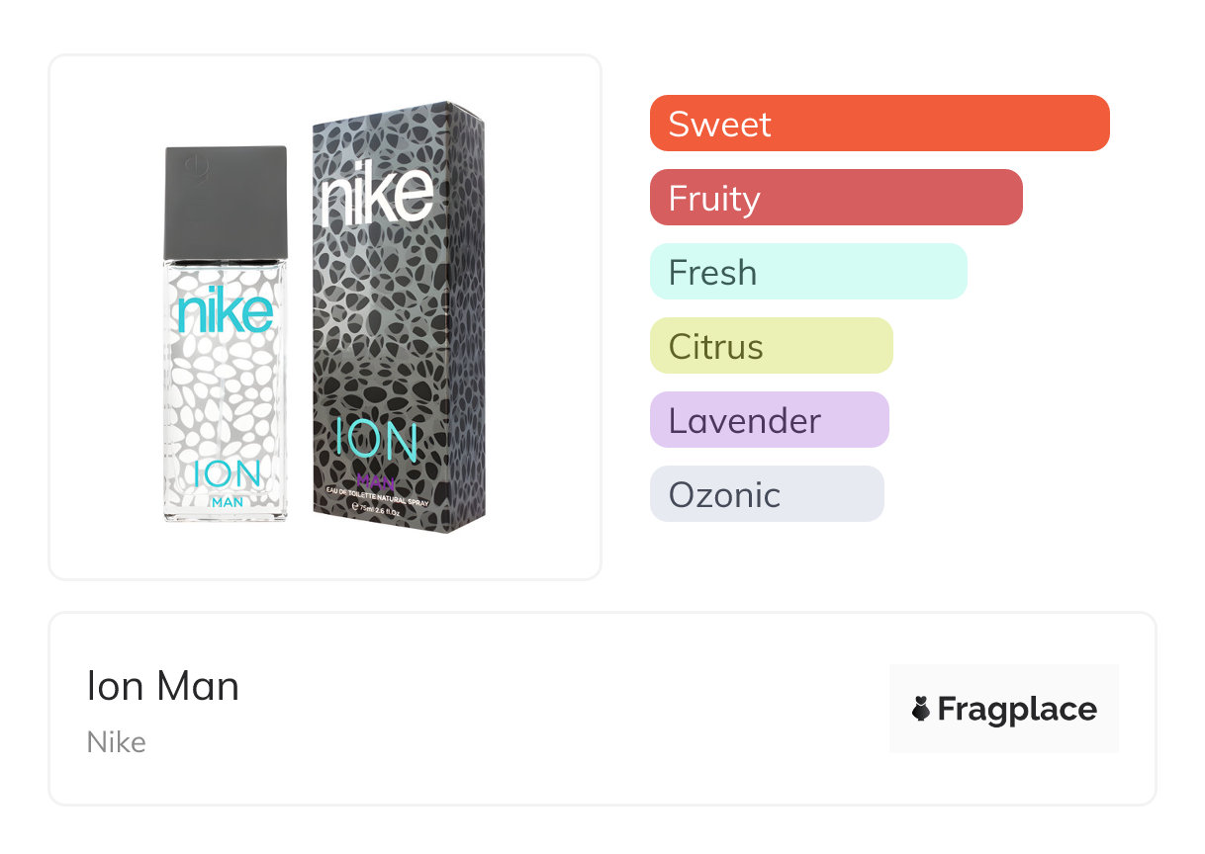Click the teal nike logo on the bottle
1205x854 pixels.
226,309
